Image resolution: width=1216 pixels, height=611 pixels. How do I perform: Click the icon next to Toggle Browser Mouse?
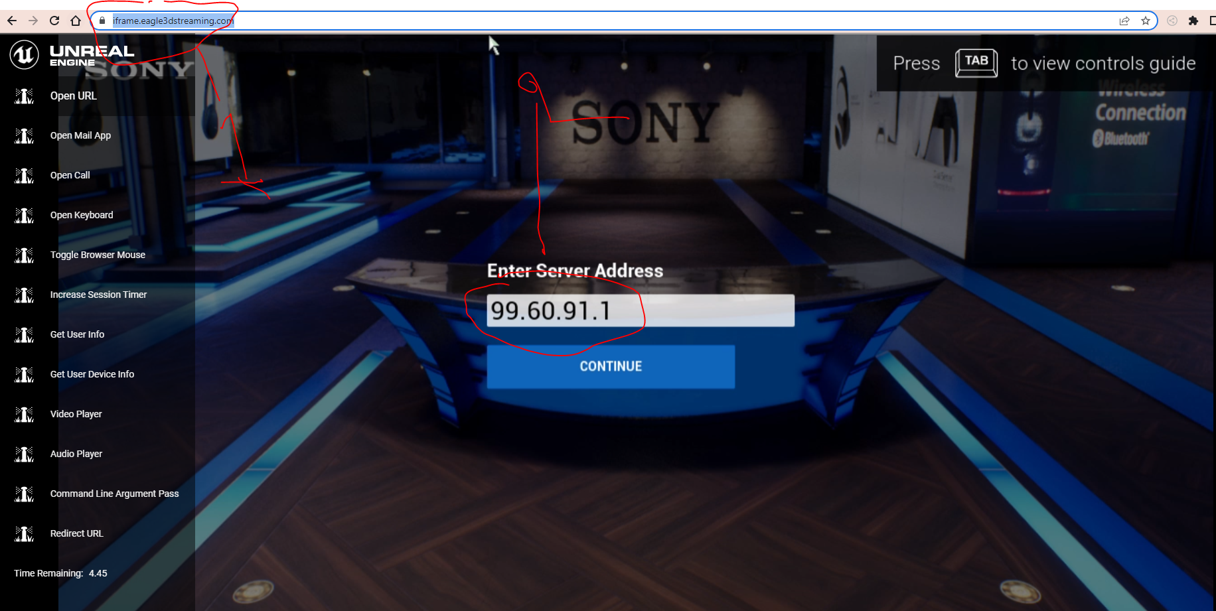click(25, 255)
